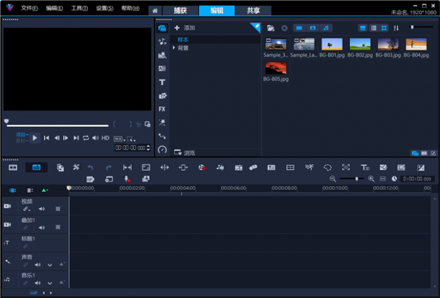The height and width of the screenshot is (298, 440).
Task: Open the 文件 menu
Action: click(29, 8)
